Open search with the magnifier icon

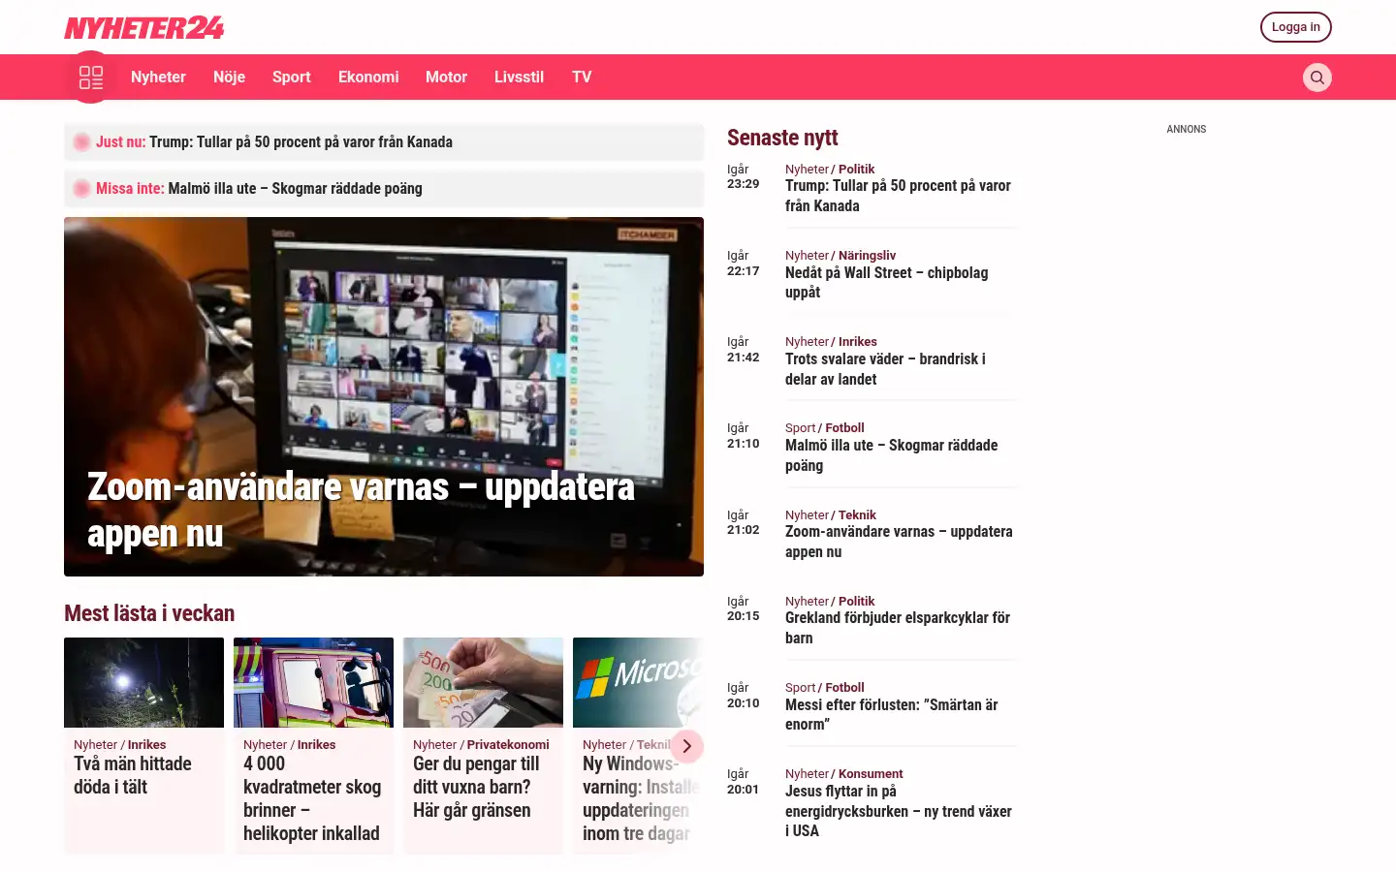(x=1317, y=78)
